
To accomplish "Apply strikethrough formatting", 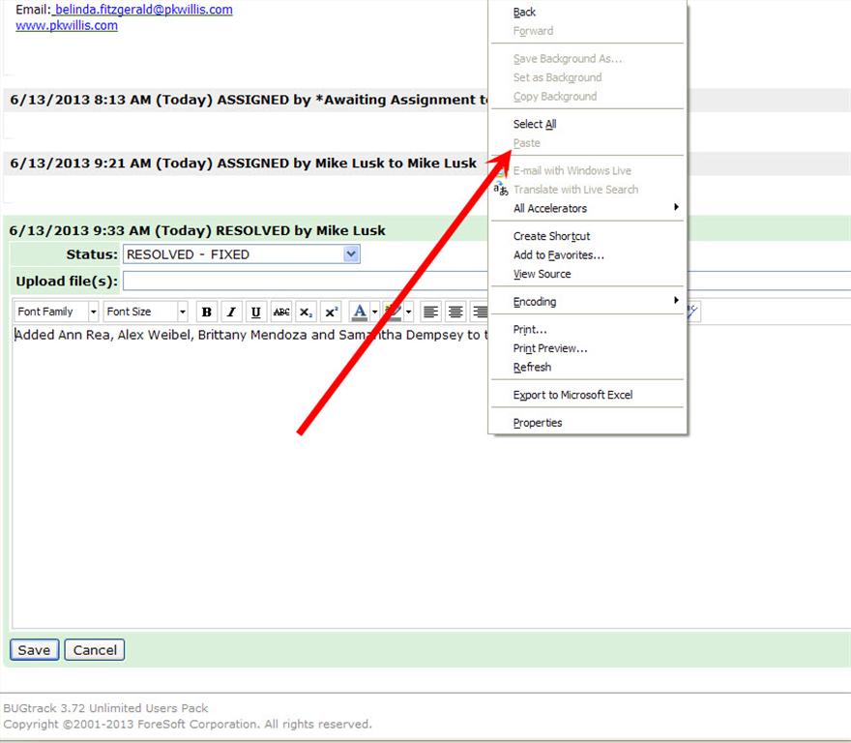I will click(281, 312).
